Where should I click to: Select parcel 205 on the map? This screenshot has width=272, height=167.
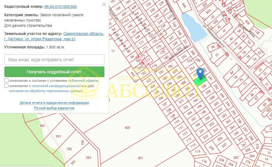[211, 148]
